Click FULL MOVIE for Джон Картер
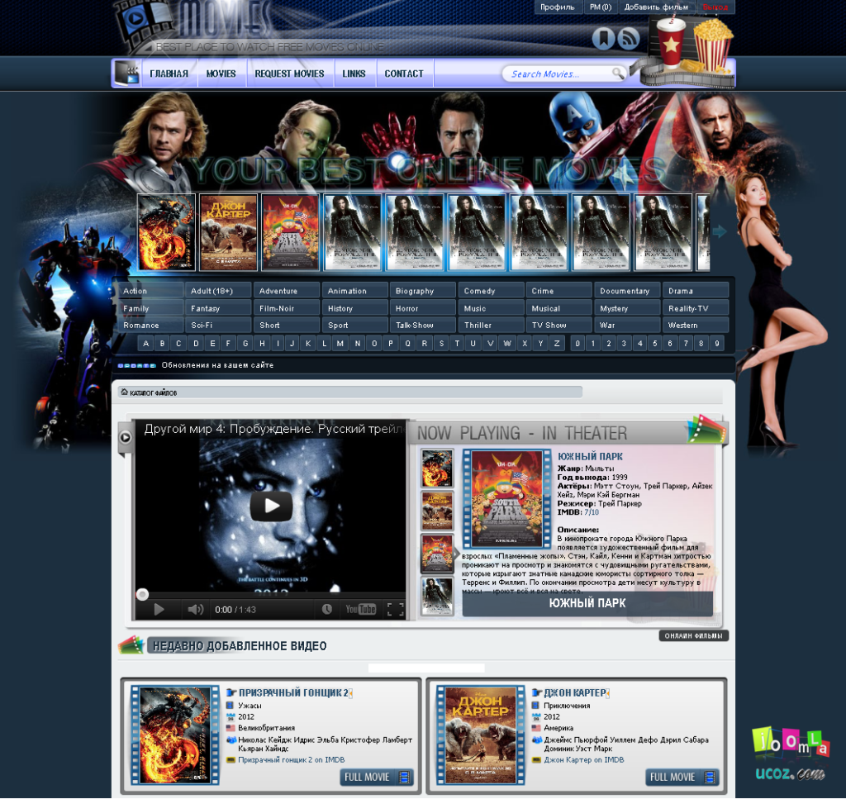Image resolution: width=846 pixels, height=799 pixels. tap(682, 777)
